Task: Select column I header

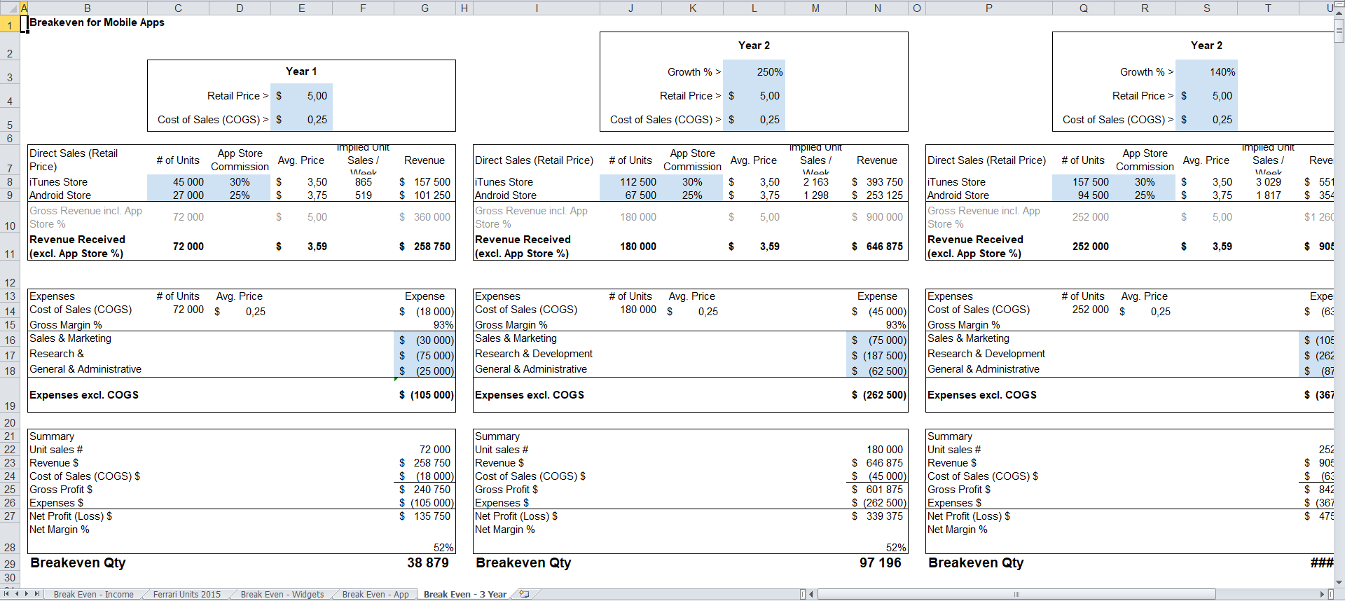Action: [x=537, y=8]
